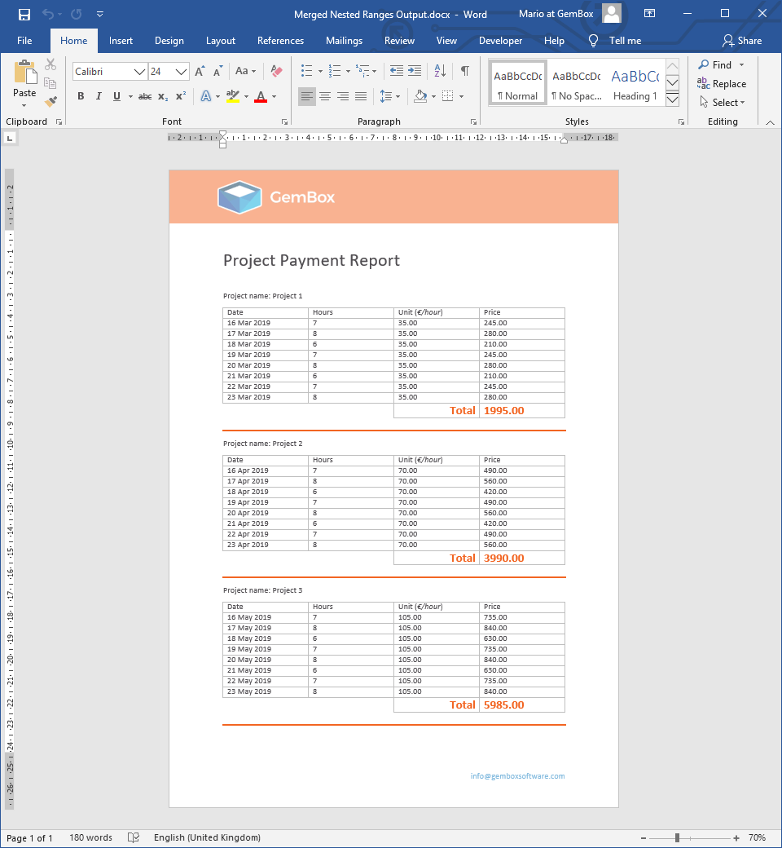Apply subscript formatting

point(164,96)
